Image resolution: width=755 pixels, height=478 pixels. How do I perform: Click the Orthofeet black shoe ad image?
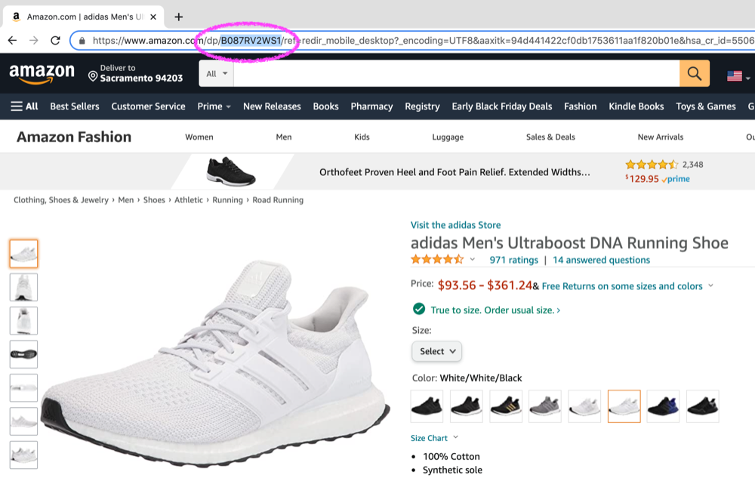[231, 171]
